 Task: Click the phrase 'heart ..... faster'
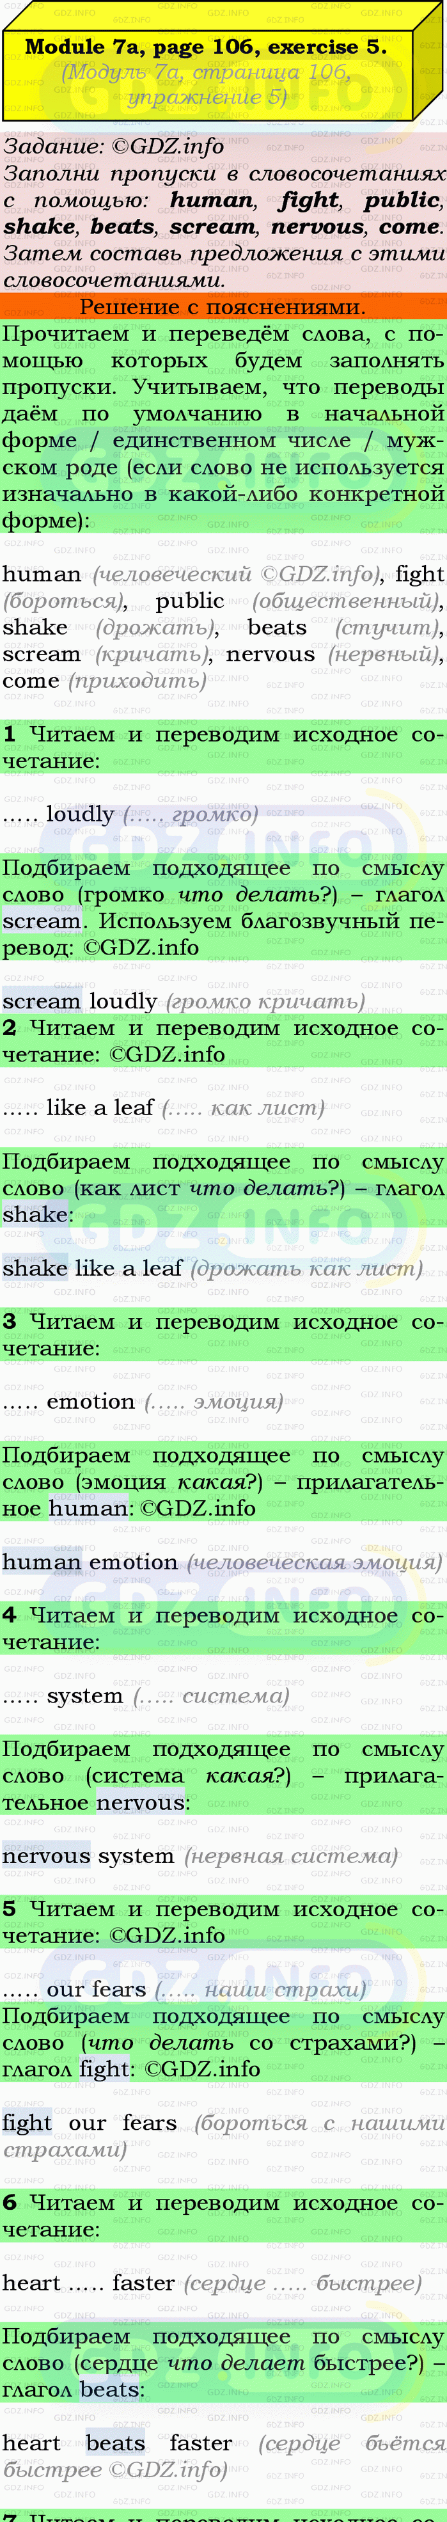pyautogui.click(x=88, y=2283)
